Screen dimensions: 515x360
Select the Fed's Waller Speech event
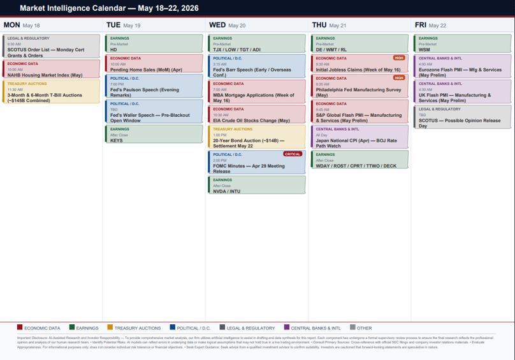[x=154, y=112]
